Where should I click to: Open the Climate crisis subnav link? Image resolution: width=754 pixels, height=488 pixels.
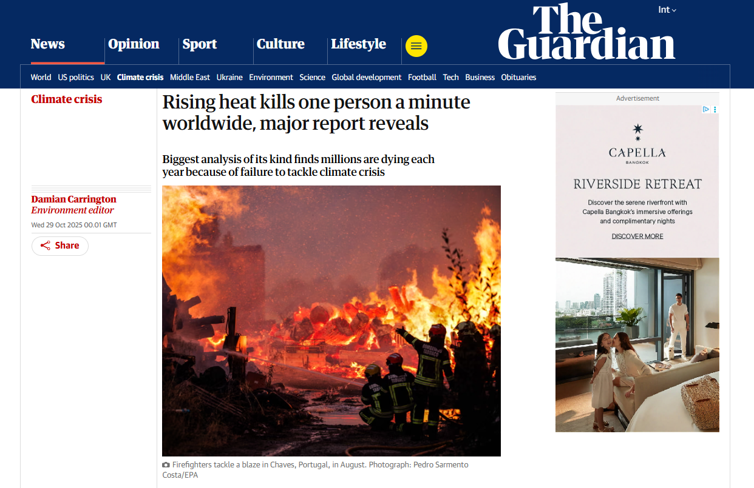[140, 77]
